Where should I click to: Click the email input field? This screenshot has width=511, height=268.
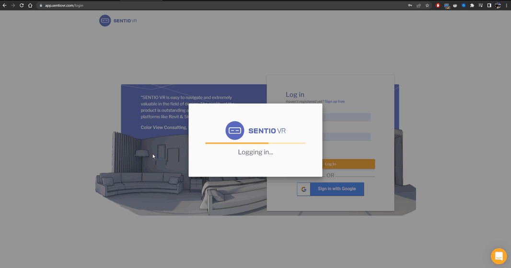347,117
